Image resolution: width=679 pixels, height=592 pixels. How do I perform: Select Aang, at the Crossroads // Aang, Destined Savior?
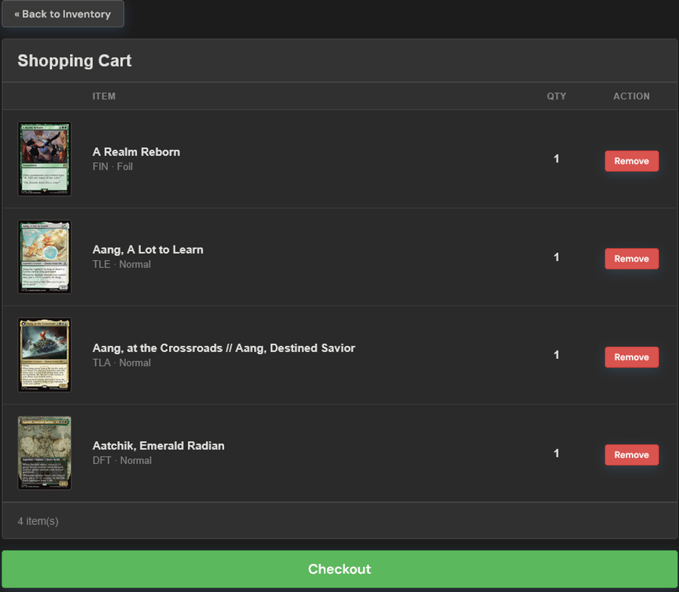click(x=224, y=348)
